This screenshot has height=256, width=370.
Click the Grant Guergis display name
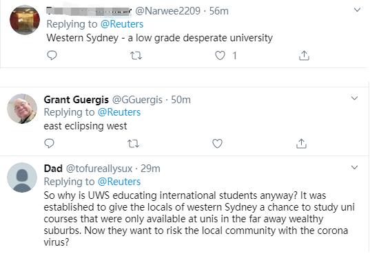(x=76, y=100)
